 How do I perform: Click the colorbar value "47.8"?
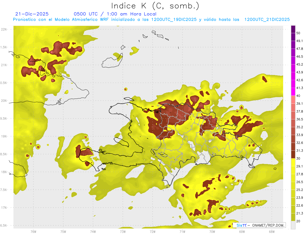300,49
